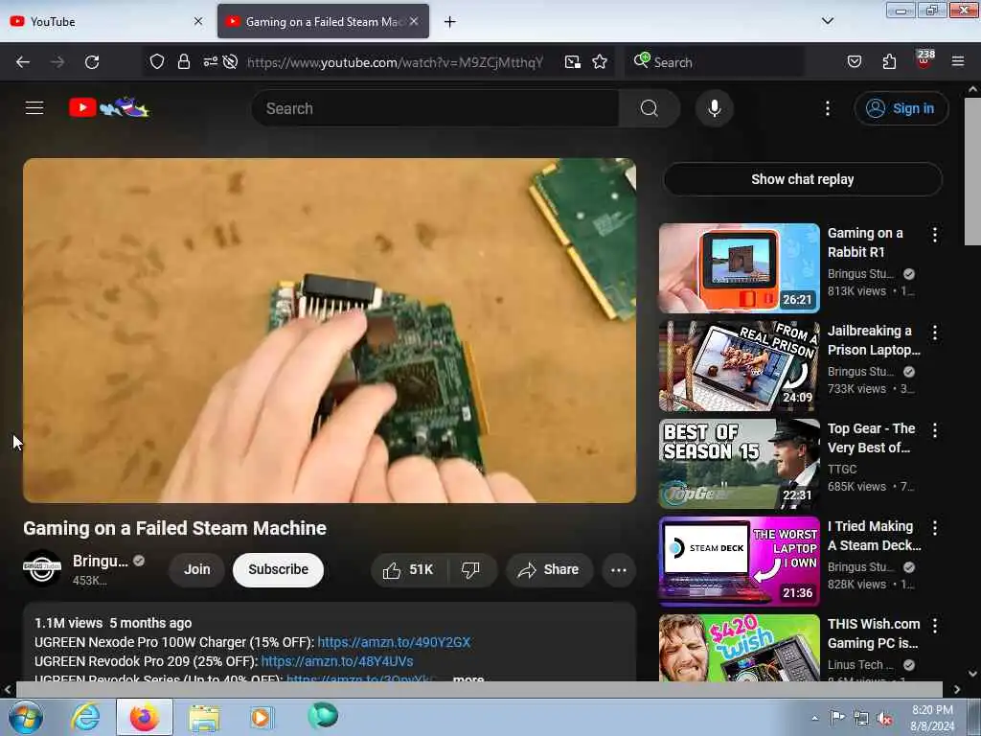Open the Firefox extensions puzzle icon
Image resolution: width=981 pixels, height=736 pixels.
coord(889,62)
